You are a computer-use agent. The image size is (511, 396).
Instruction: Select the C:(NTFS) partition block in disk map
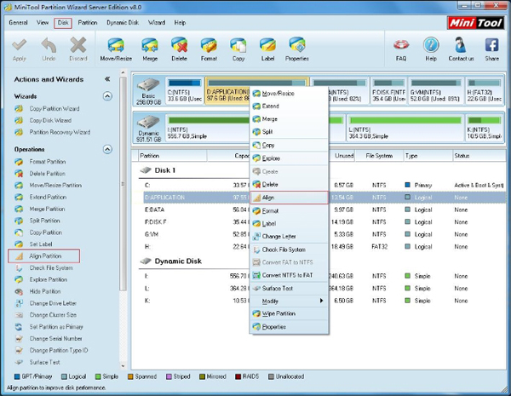click(185, 91)
